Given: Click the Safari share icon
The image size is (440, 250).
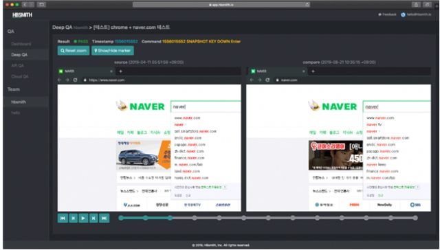Looking at the screenshot, I should 416,5.
